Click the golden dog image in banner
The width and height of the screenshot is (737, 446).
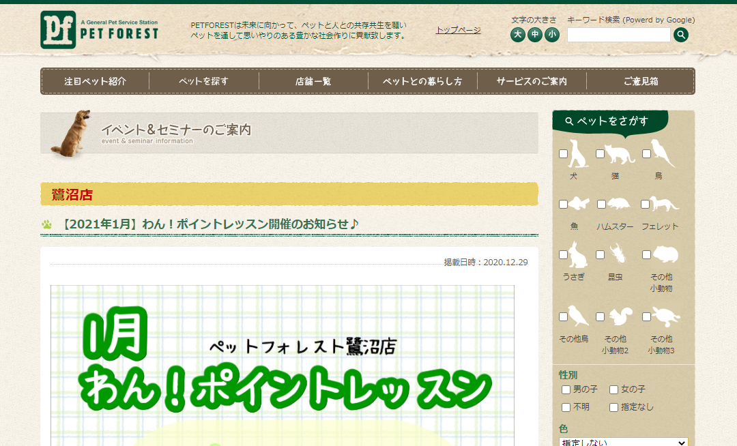coord(71,134)
